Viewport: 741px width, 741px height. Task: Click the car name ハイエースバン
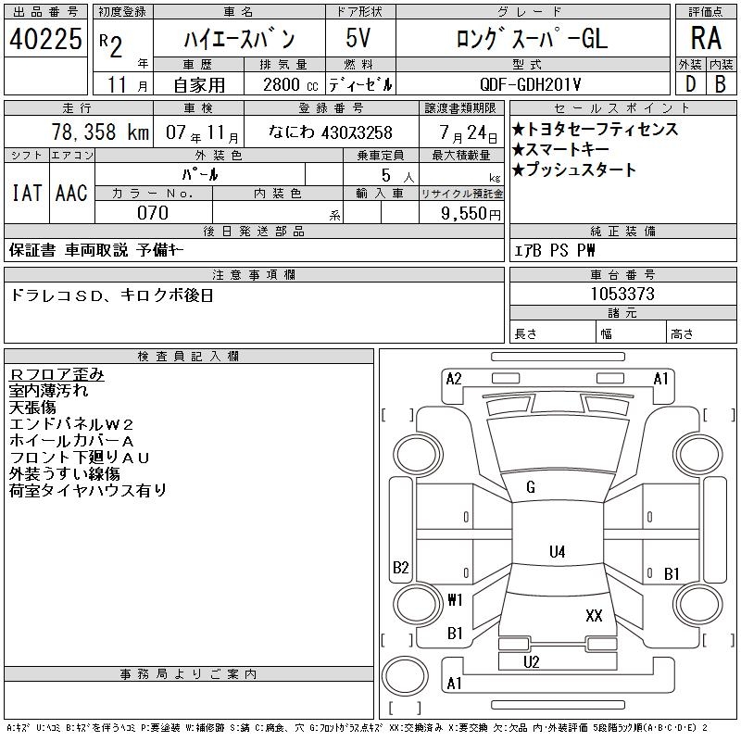pos(239,39)
